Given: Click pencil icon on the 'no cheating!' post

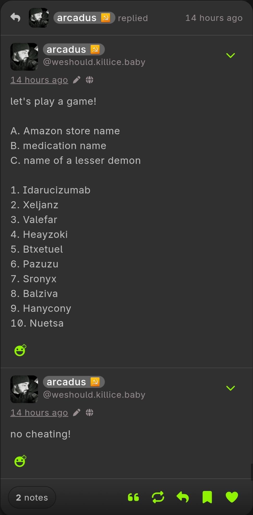Looking at the screenshot, I should point(77,412).
